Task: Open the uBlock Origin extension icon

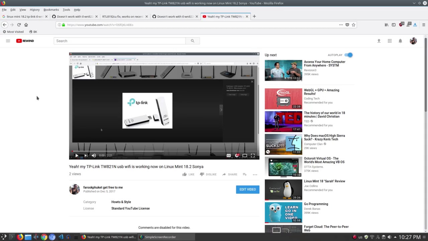Action: point(401,24)
